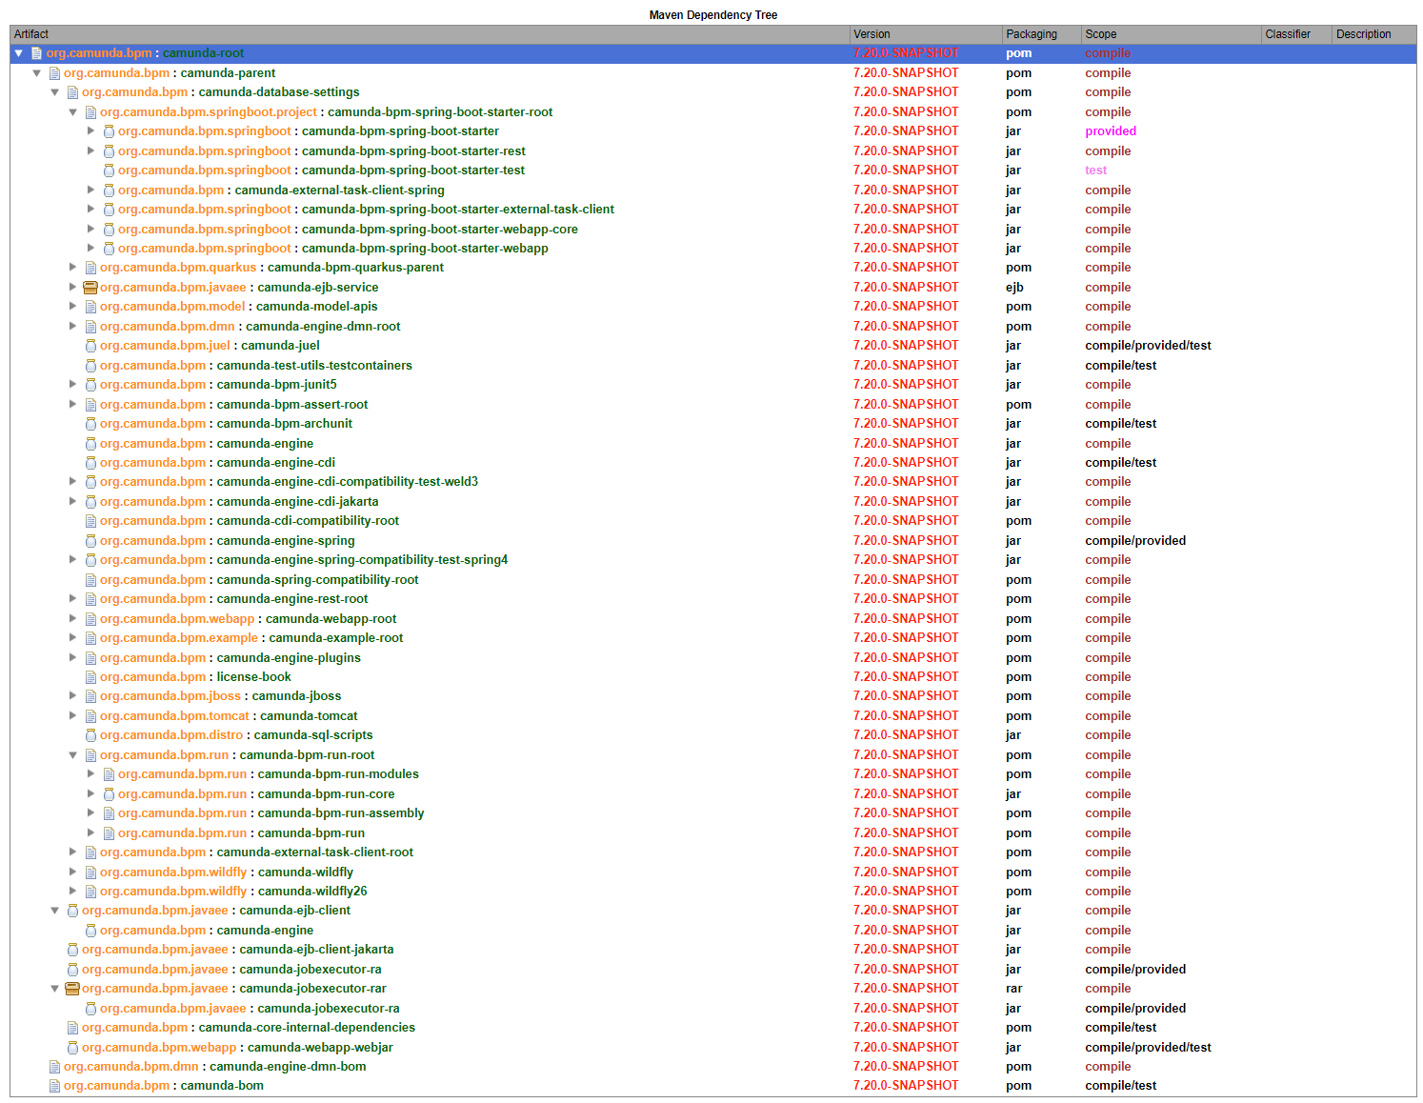Screen dimensions: 1423x1103
Task: Select the camunda-wildfly artifact row
Action: click(x=712, y=872)
